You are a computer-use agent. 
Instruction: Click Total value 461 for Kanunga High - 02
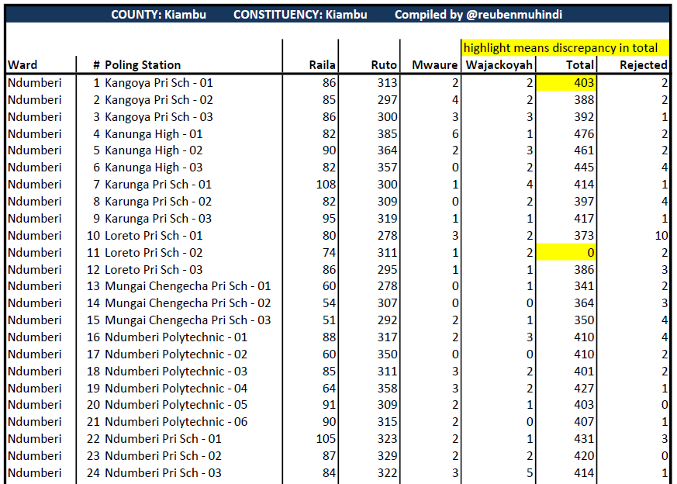584,150
